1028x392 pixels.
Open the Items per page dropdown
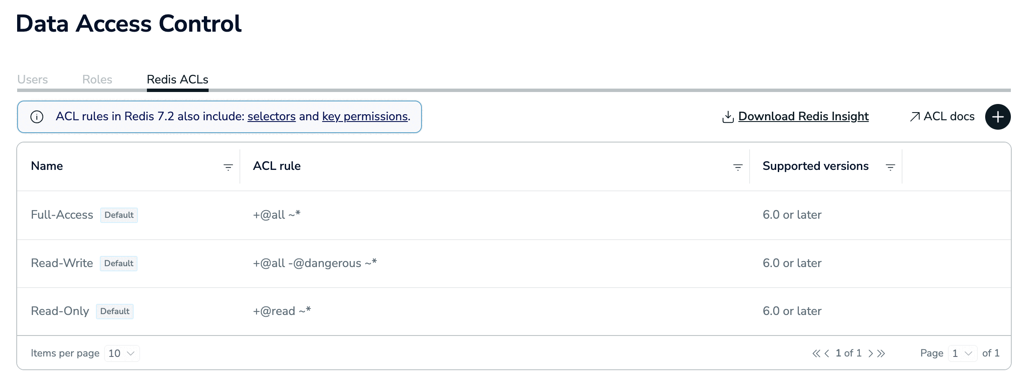click(x=122, y=353)
